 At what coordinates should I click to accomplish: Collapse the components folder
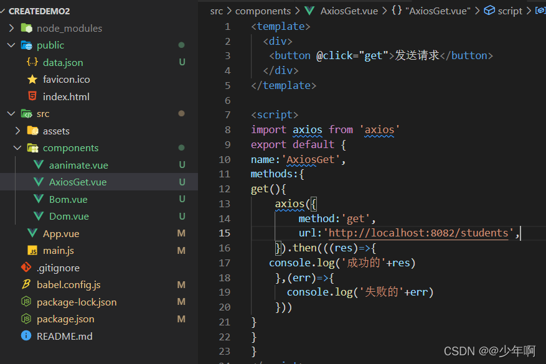17,148
